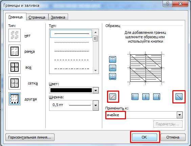191x146 pixels.
Task: Apply the diagonal up border icon
Action: coord(112,97)
